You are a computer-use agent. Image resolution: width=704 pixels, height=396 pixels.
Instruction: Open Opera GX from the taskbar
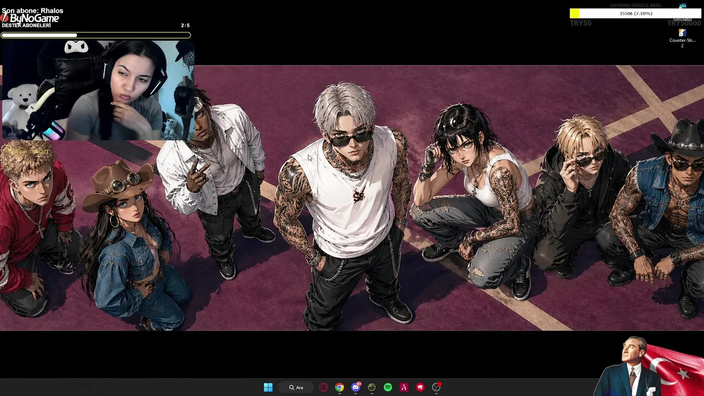323,387
